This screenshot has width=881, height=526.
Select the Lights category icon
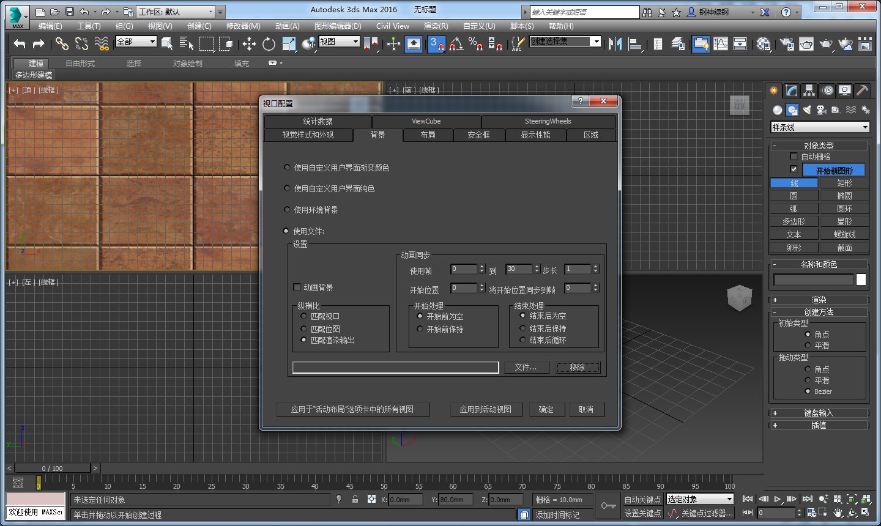click(807, 110)
